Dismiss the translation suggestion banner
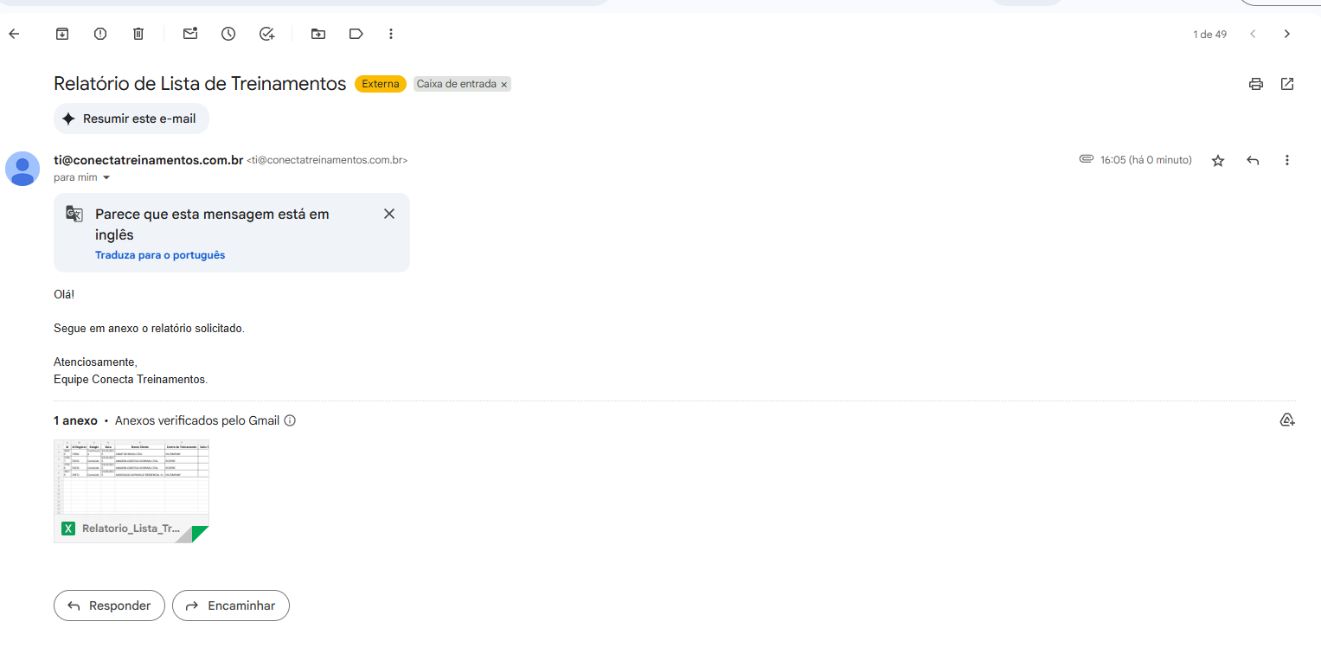The width and height of the screenshot is (1321, 660). (x=389, y=214)
